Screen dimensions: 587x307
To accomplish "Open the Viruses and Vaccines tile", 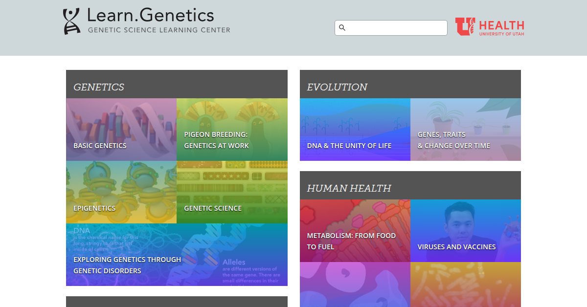I will [x=466, y=231].
